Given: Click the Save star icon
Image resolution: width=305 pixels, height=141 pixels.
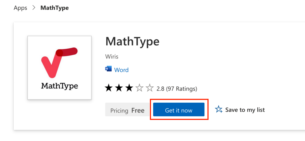Looking at the screenshot, I should click(219, 110).
